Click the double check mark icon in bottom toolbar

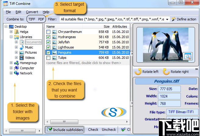(x=123, y=130)
